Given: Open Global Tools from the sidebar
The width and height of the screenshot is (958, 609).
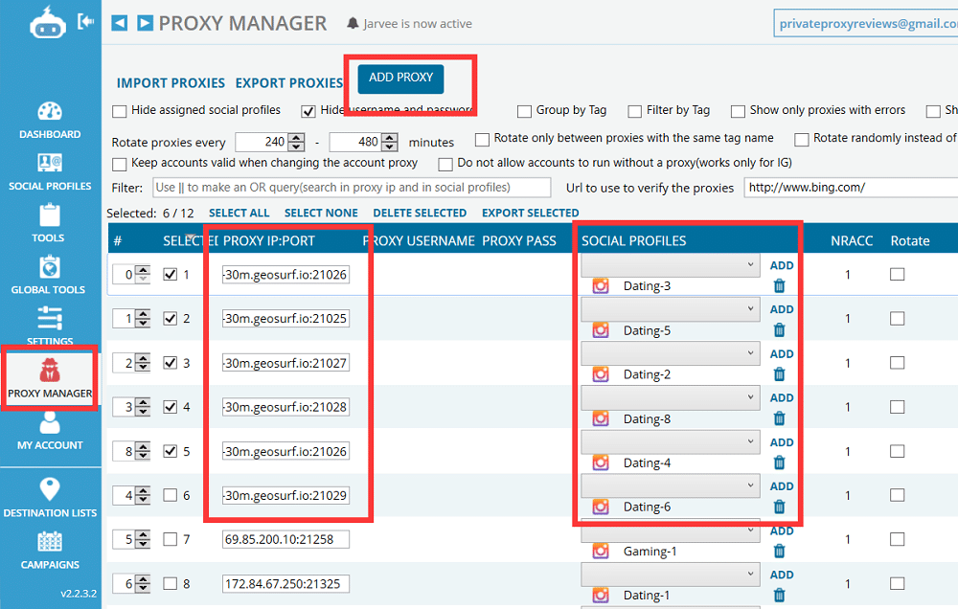Looking at the screenshot, I should (x=50, y=273).
